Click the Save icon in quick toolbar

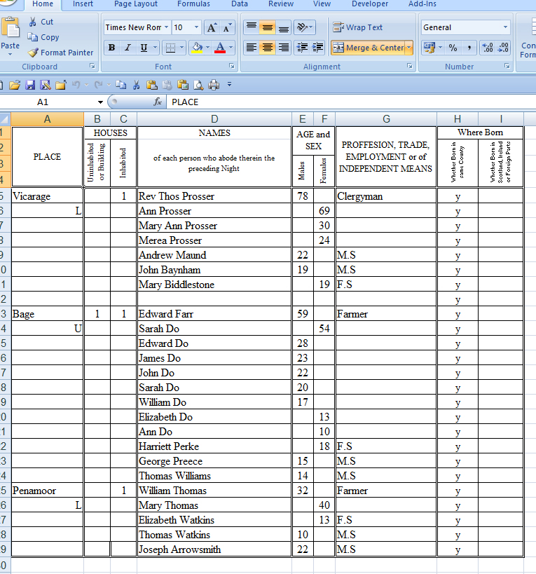(30, 85)
